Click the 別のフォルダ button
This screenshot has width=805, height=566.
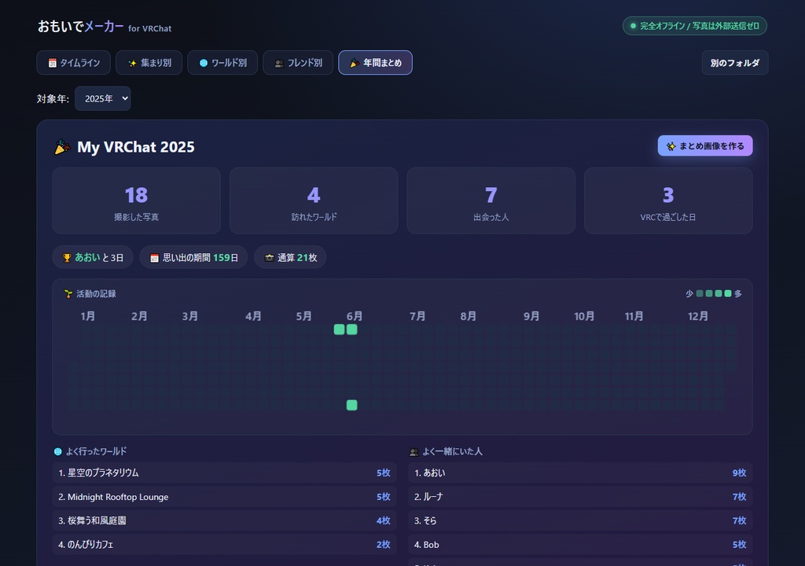(735, 63)
